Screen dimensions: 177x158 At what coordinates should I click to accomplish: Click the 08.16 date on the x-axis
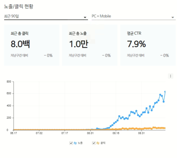tap(116, 133)
